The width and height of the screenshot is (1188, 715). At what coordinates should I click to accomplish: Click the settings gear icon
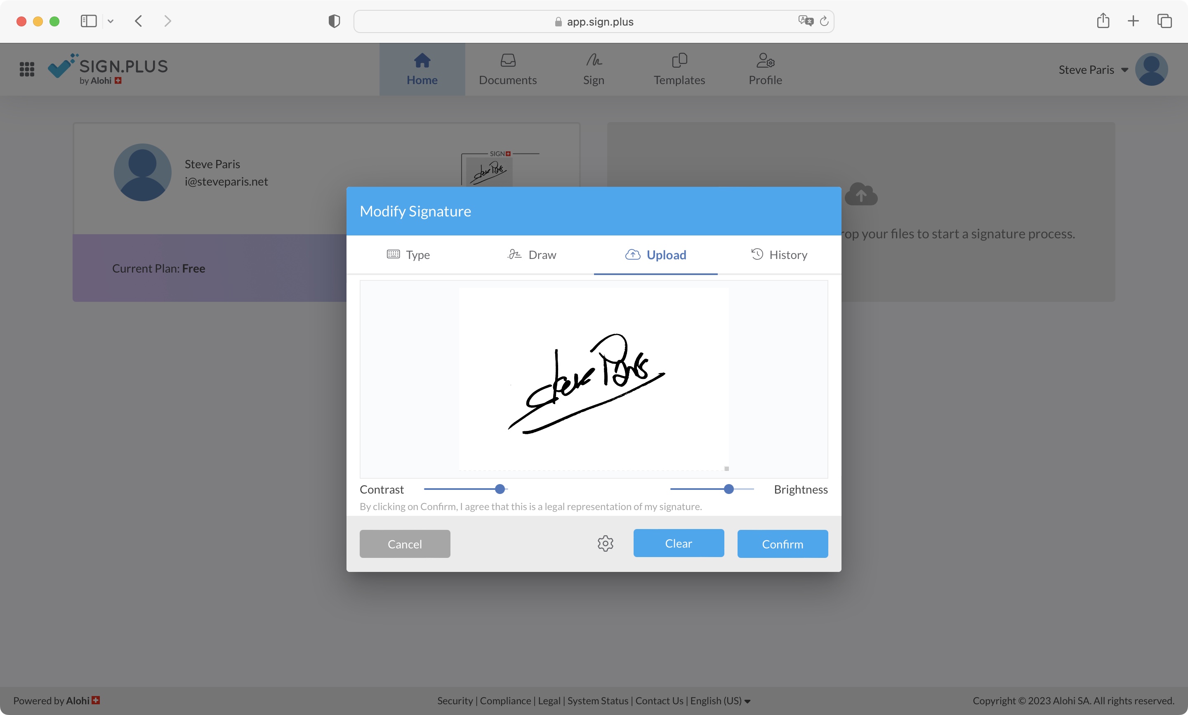[605, 543]
